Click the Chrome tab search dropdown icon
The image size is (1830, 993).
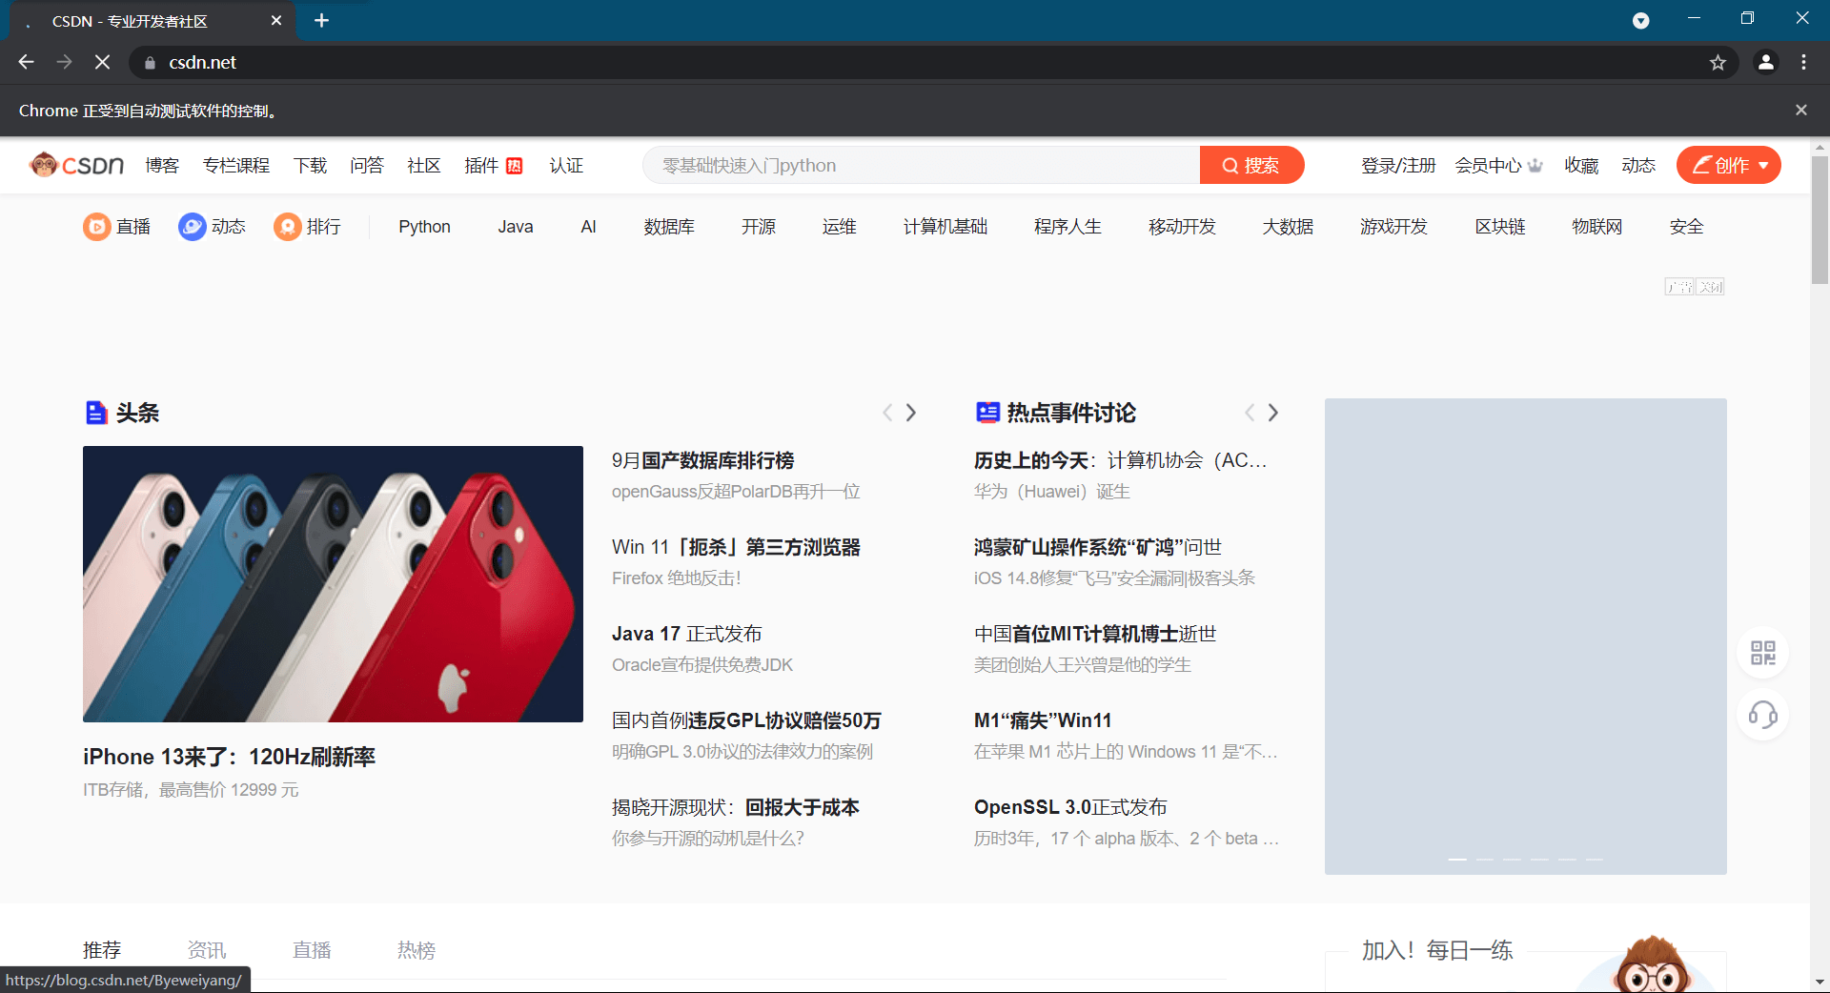point(1640,20)
